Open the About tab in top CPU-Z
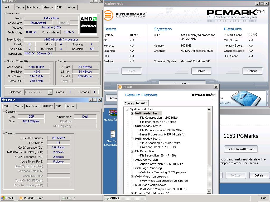 [72, 7]
